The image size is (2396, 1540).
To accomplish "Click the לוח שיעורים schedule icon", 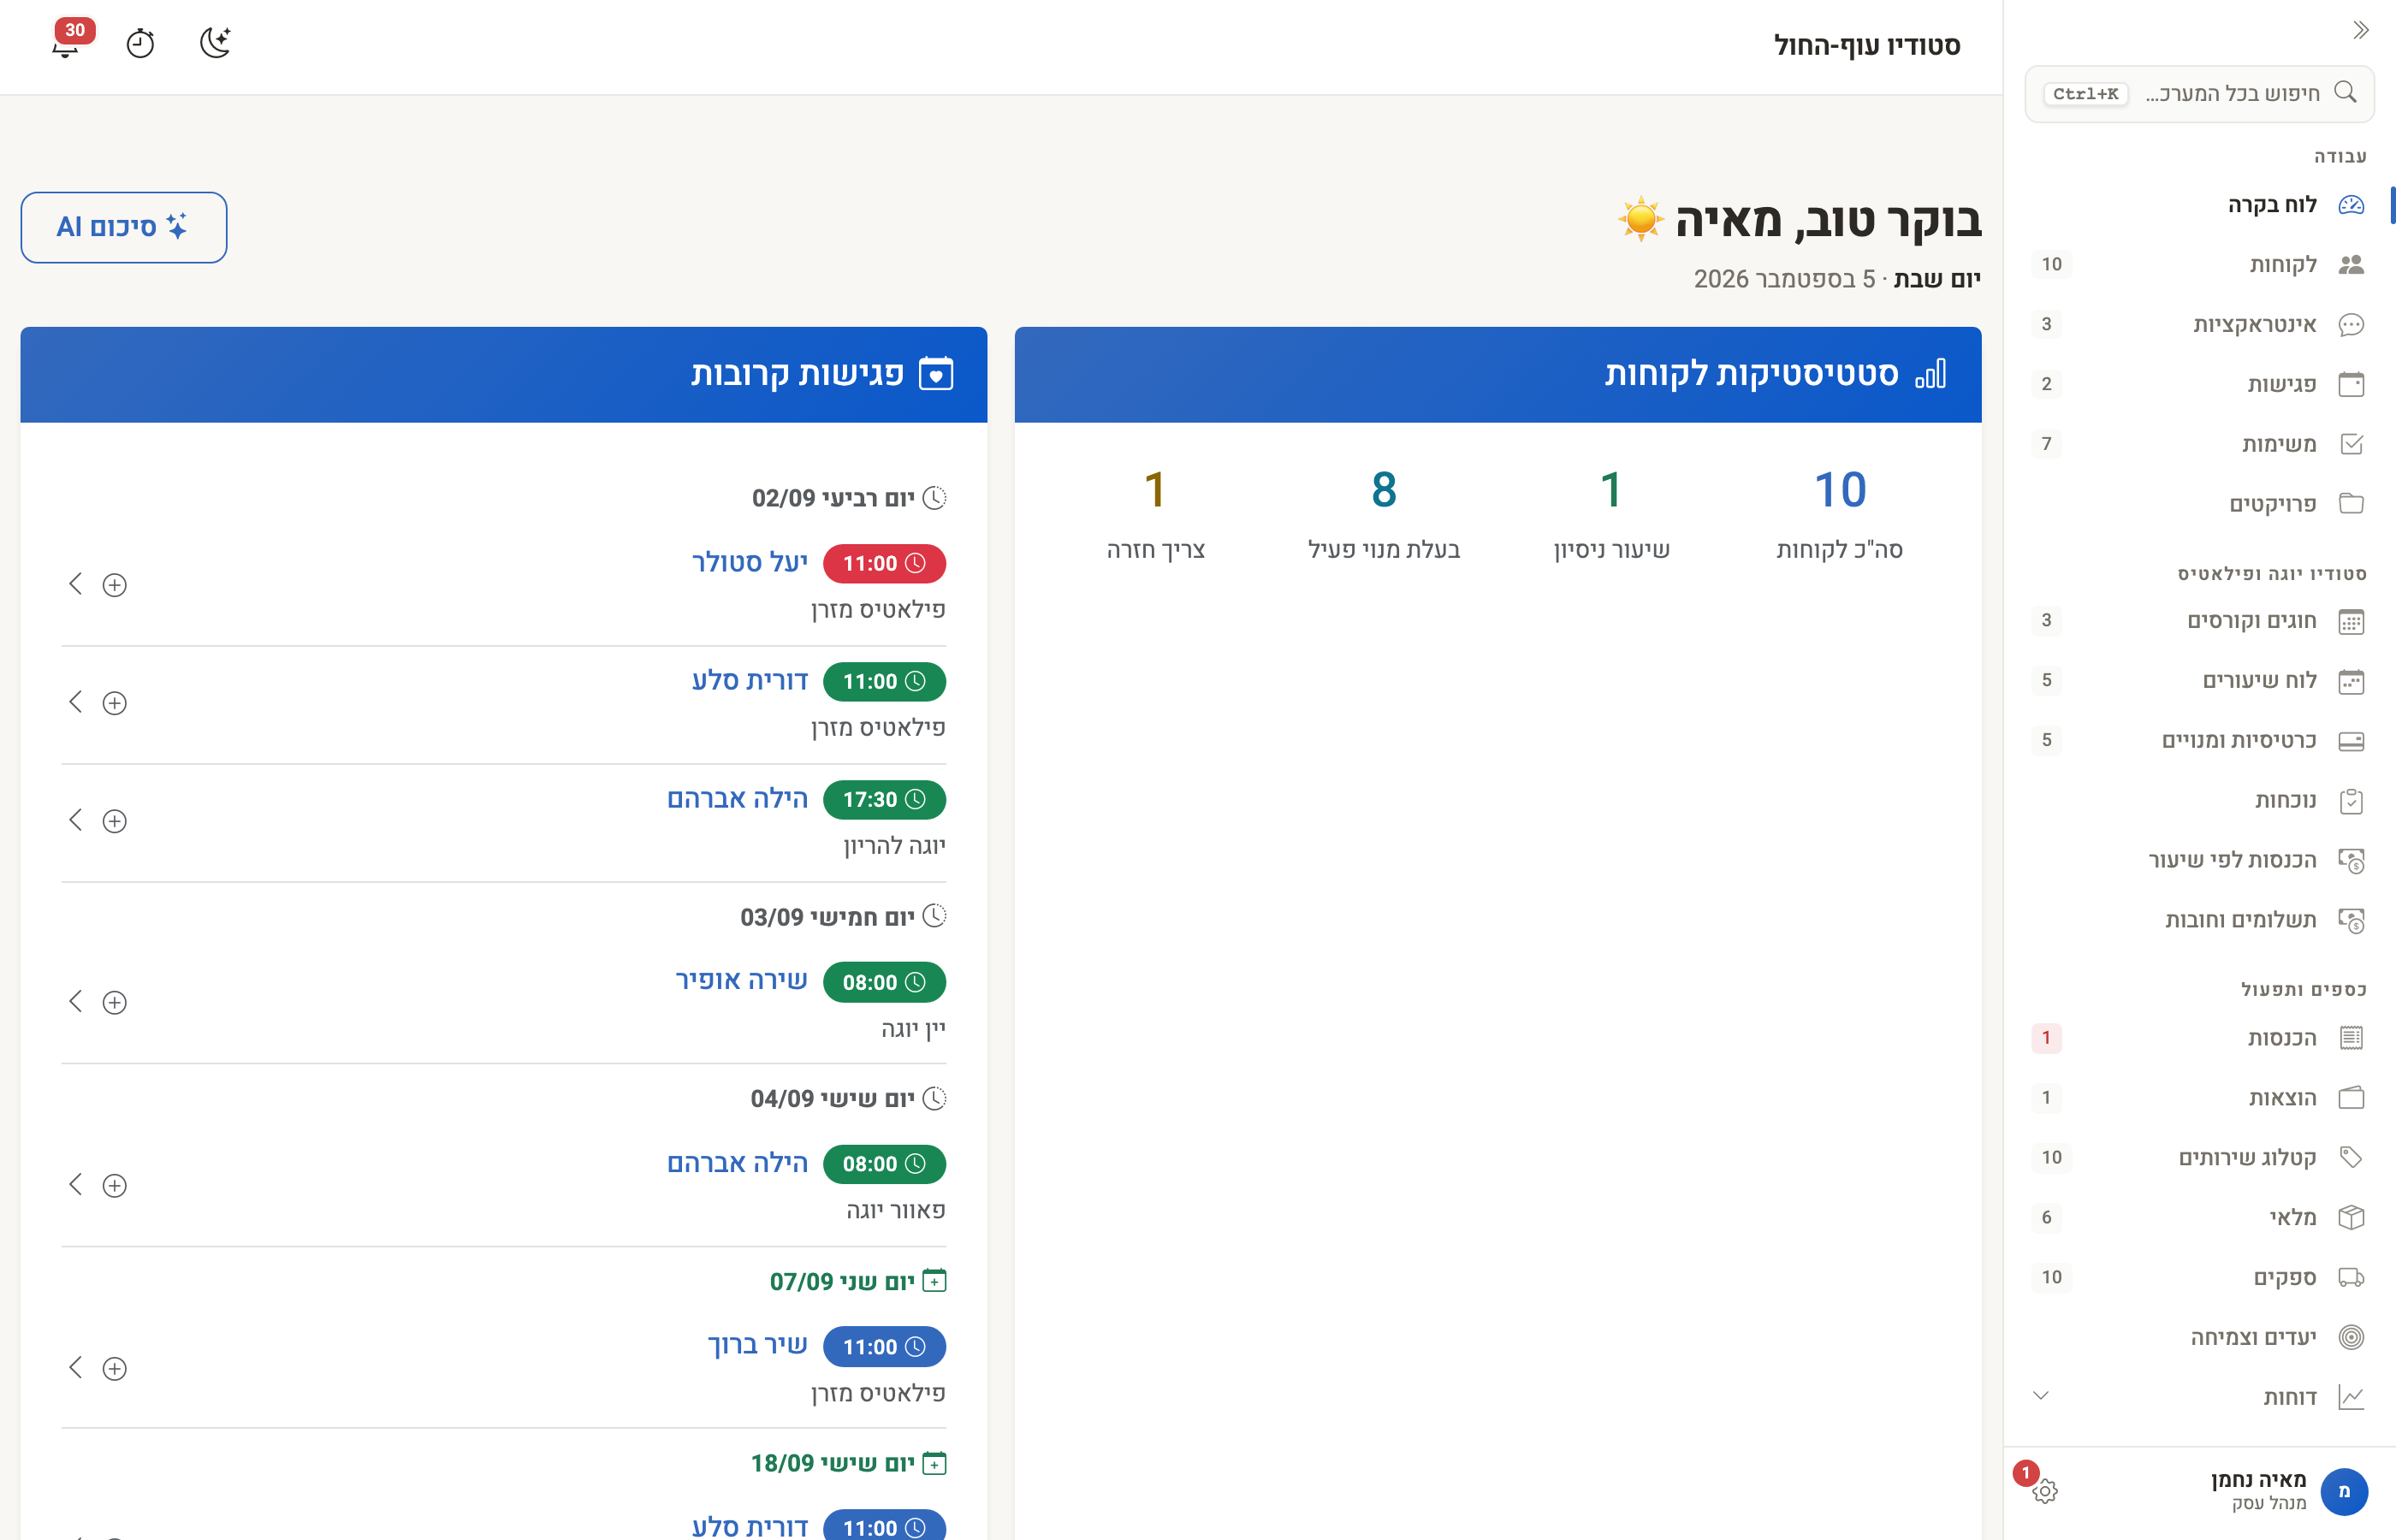I will [x=2351, y=681].
